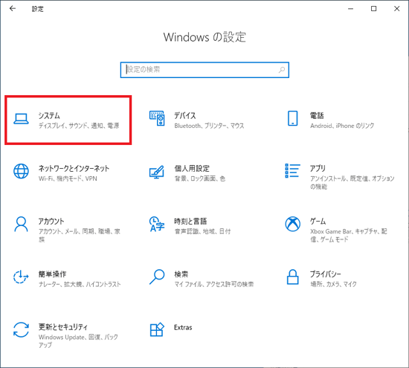
Task: Click the paintbrush icon for 個人用設定
Action: tap(156, 172)
